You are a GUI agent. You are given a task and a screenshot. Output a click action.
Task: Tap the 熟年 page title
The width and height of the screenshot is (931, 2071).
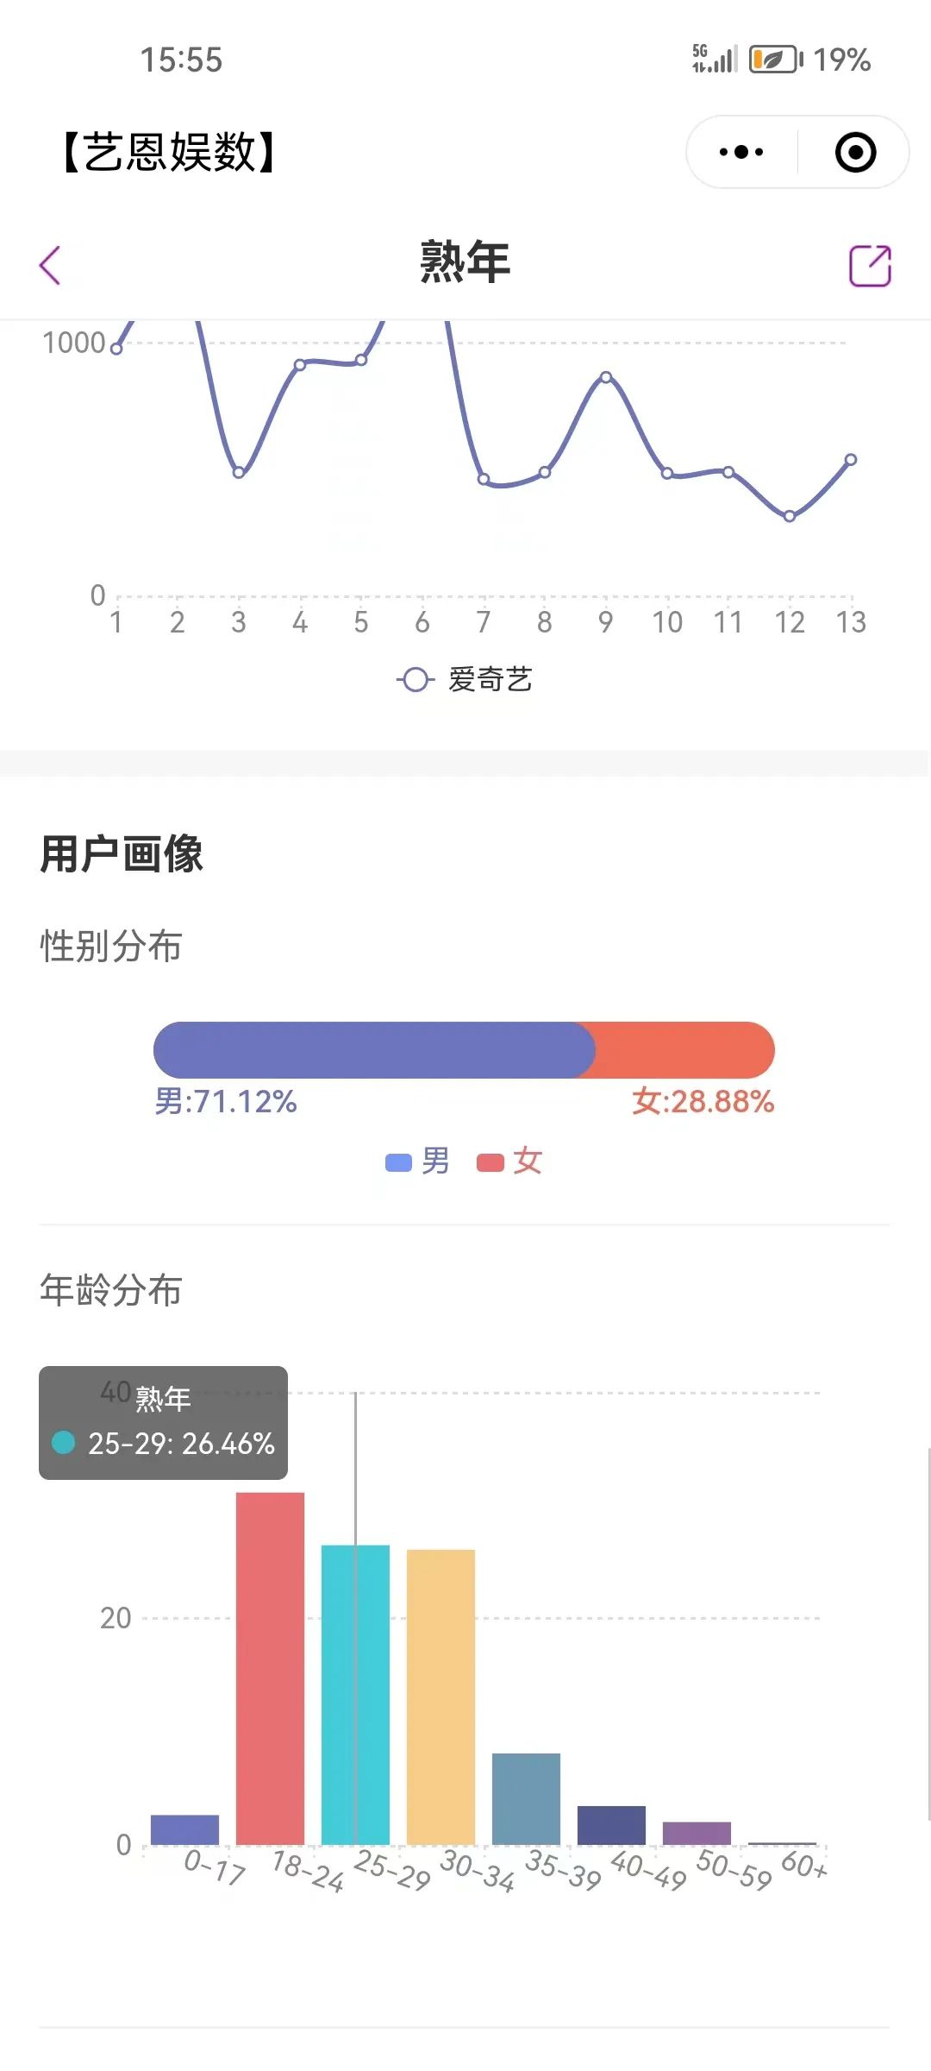pos(464,263)
